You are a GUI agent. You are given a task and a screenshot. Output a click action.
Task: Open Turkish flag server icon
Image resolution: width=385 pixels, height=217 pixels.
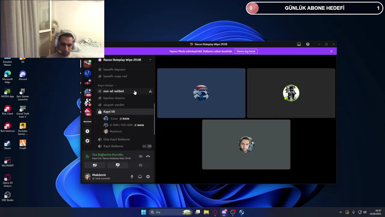pos(88,83)
